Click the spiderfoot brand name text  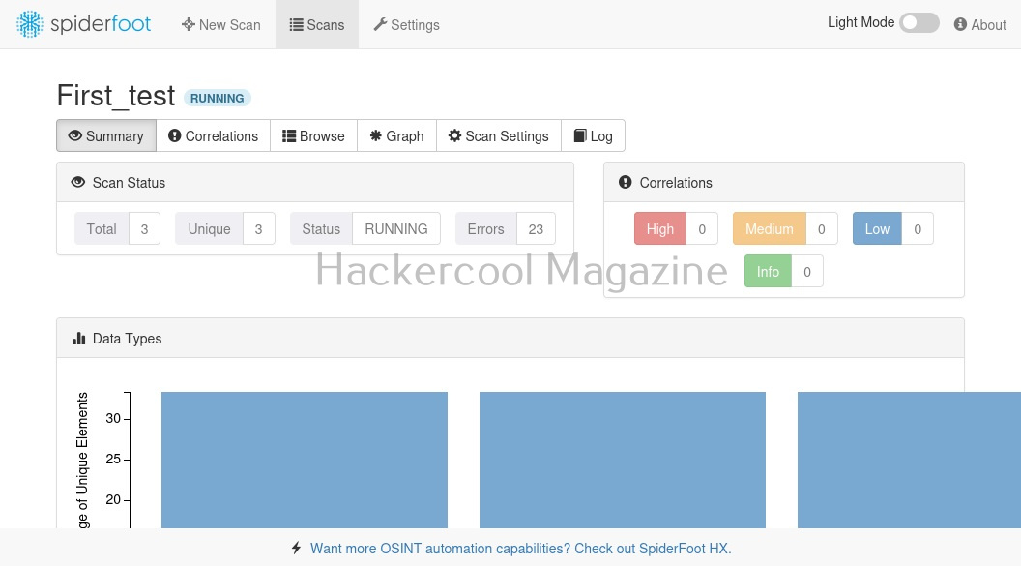101,24
